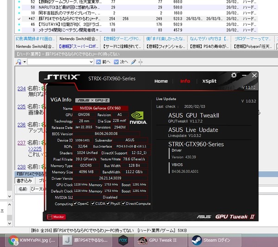Click the down arrow of the left panel scrollbar

10,196
